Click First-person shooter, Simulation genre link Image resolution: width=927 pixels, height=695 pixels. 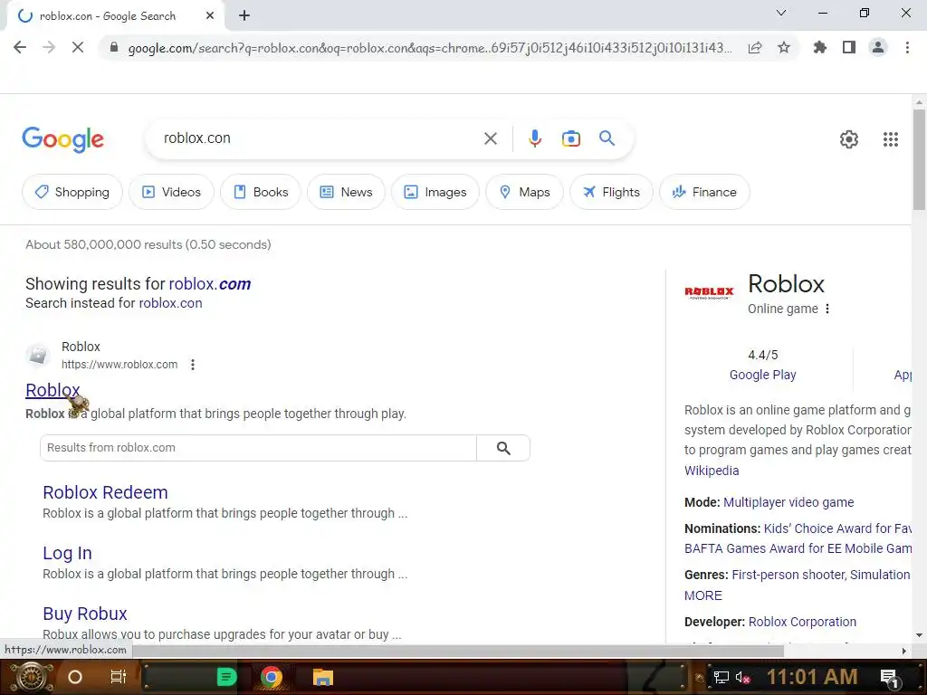pos(821,575)
